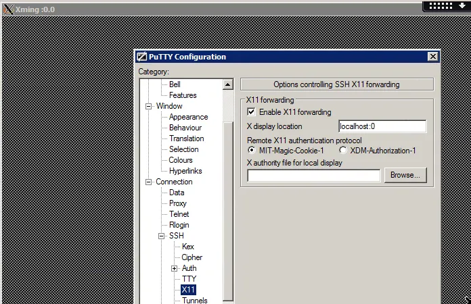This screenshot has width=471, height=304.
Task: Select the Connection category
Action: pos(174,181)
